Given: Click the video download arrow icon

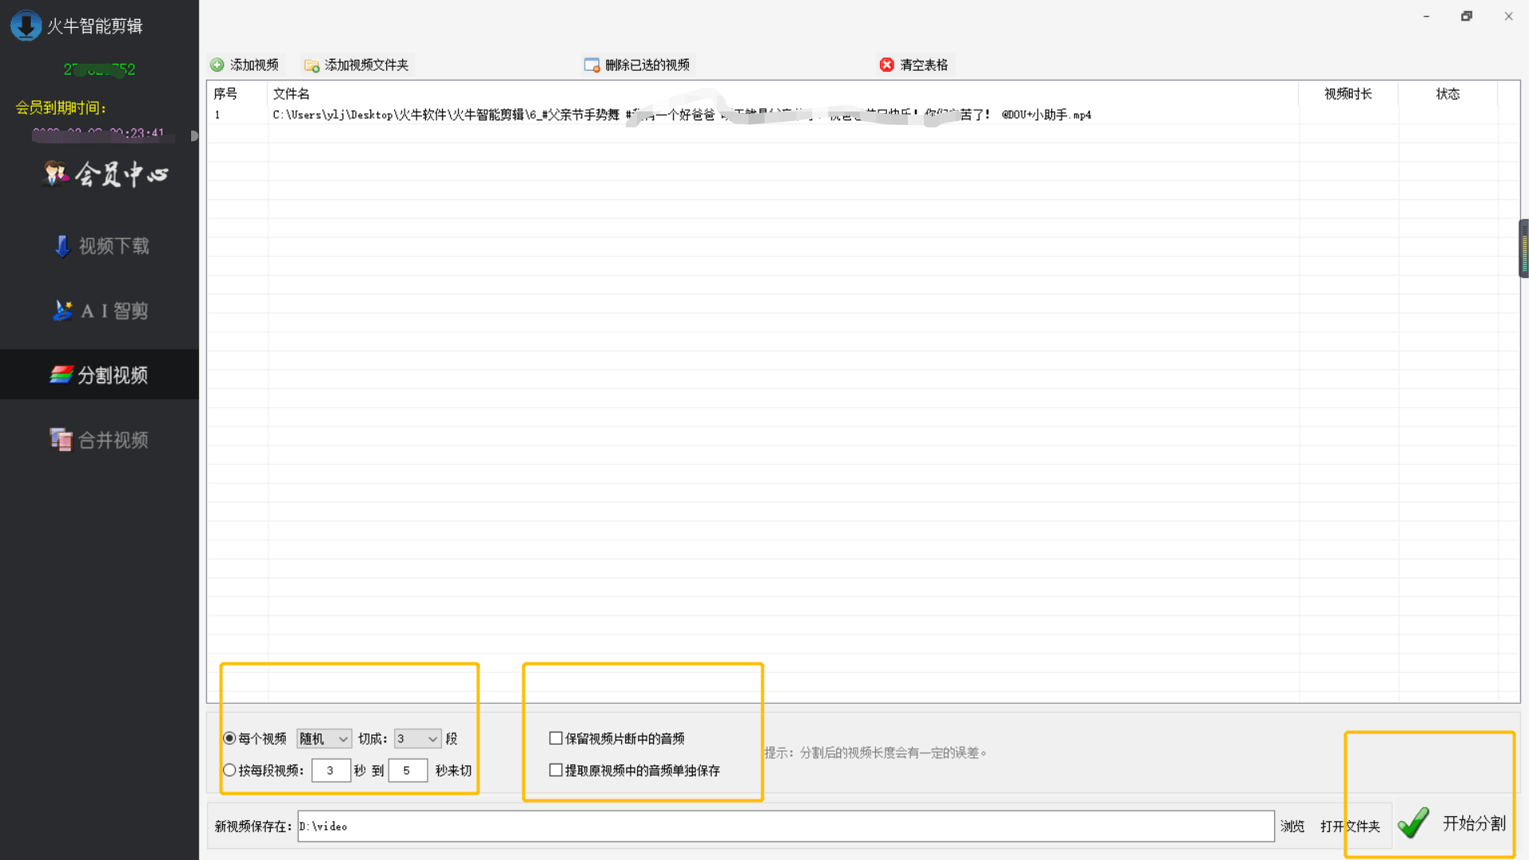Looking at the screenshot, I should (x=62, y=246).
